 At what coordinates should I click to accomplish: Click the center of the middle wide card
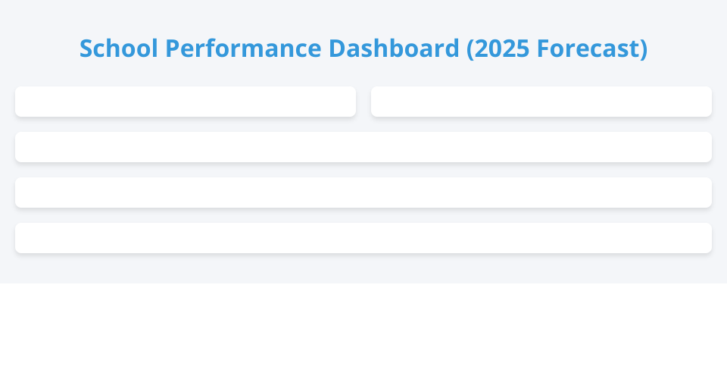pos(363,193)
